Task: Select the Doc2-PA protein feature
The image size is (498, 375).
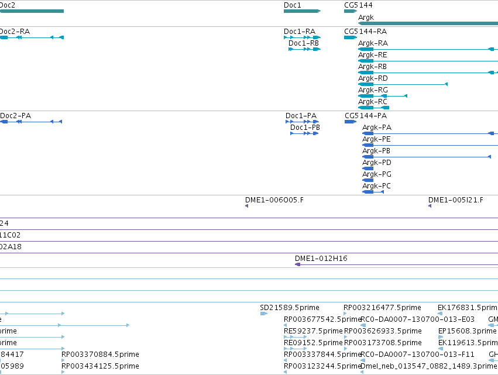Action: tap(31, 122)
